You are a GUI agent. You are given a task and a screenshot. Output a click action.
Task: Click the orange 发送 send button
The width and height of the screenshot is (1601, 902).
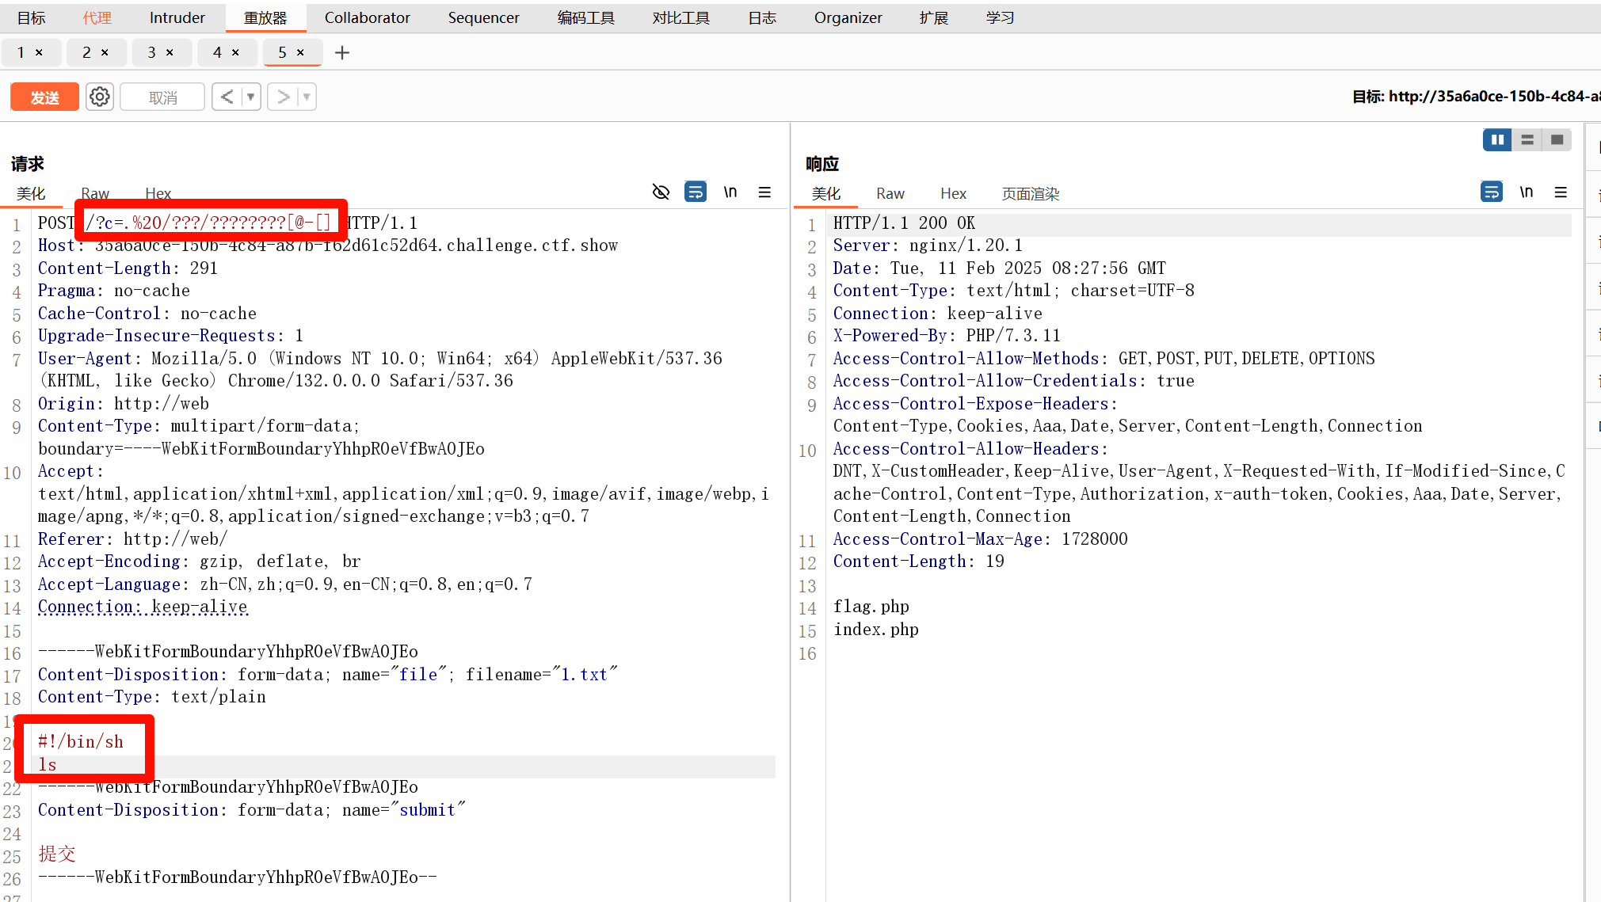44,97
